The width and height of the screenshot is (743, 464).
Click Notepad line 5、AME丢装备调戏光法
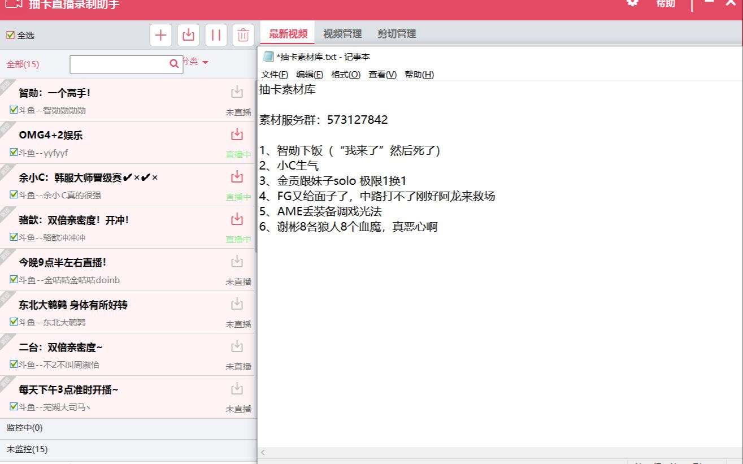pyautogui.click(x=320, y=212)
